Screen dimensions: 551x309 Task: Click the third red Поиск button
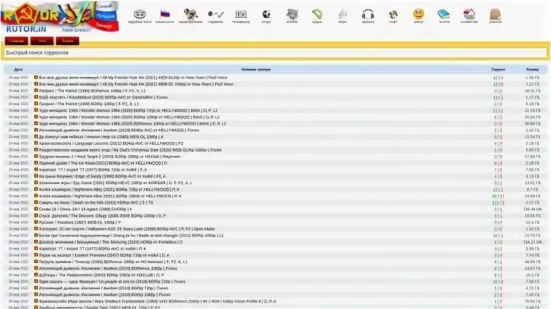coord(68,41)
